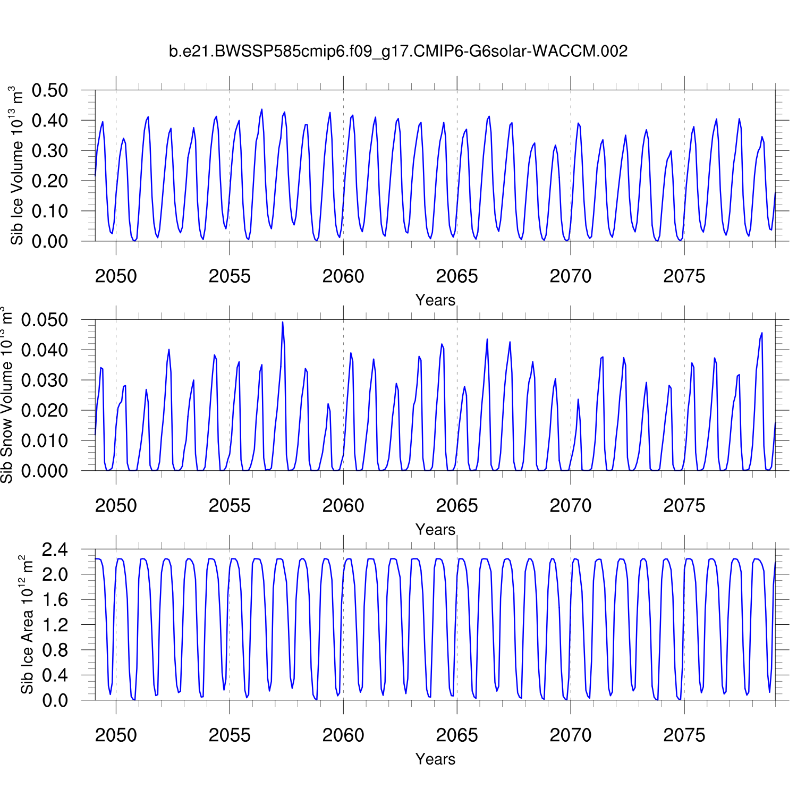Click the 1.2 tick label on ice area axis
The image size is (797, 797).
tap(55, 625)
